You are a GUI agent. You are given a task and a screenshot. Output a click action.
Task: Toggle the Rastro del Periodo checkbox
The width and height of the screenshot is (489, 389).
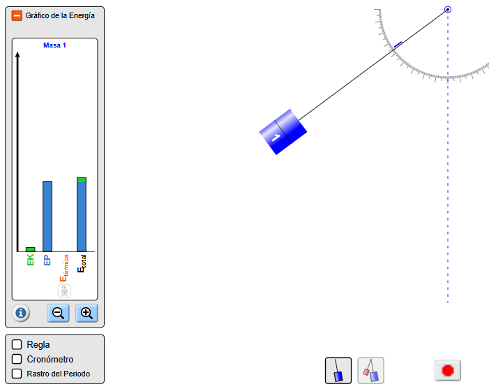point(17,374)
